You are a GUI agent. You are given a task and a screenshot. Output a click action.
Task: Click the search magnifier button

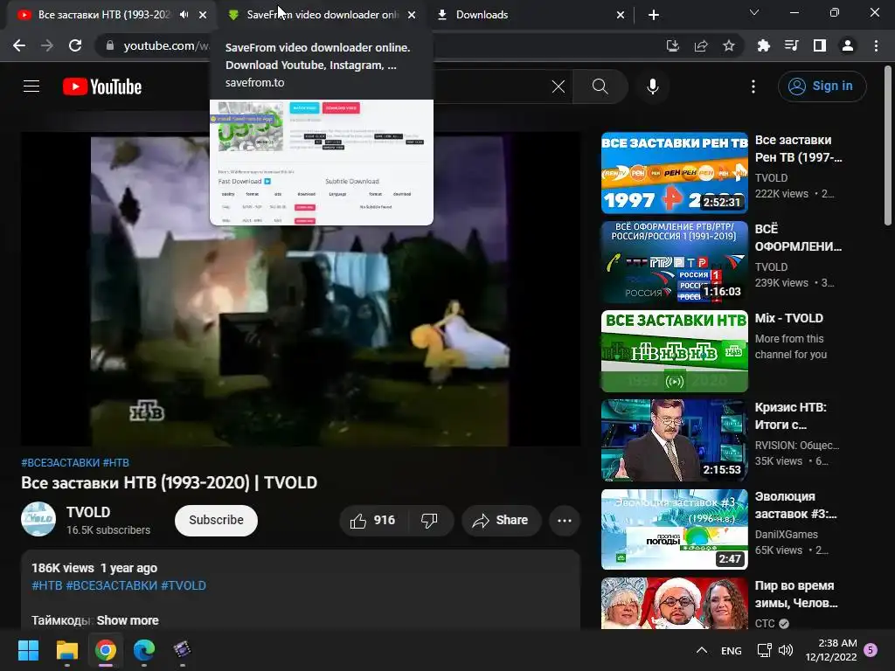click(x=600, y=86)
